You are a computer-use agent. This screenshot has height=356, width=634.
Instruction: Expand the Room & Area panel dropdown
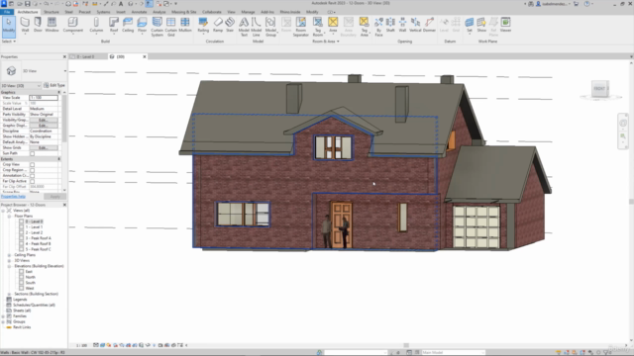[326, 42]
